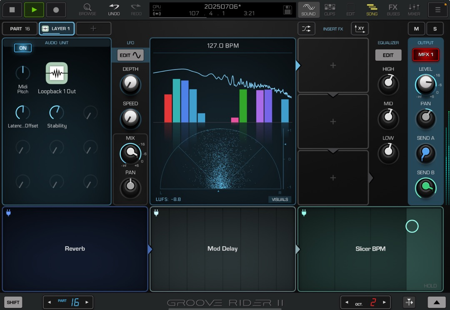Click the Reverb pad plug icon
This screenshot has height=310, width=450.
[9, 212]
